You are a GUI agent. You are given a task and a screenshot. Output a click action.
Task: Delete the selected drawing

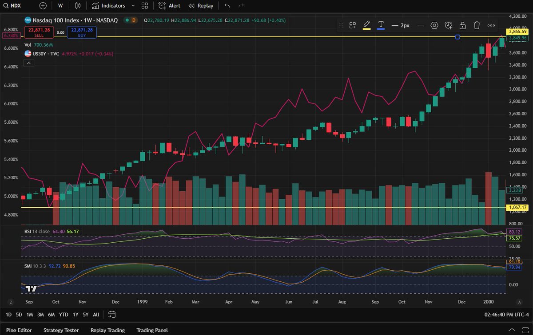[477, 25]
